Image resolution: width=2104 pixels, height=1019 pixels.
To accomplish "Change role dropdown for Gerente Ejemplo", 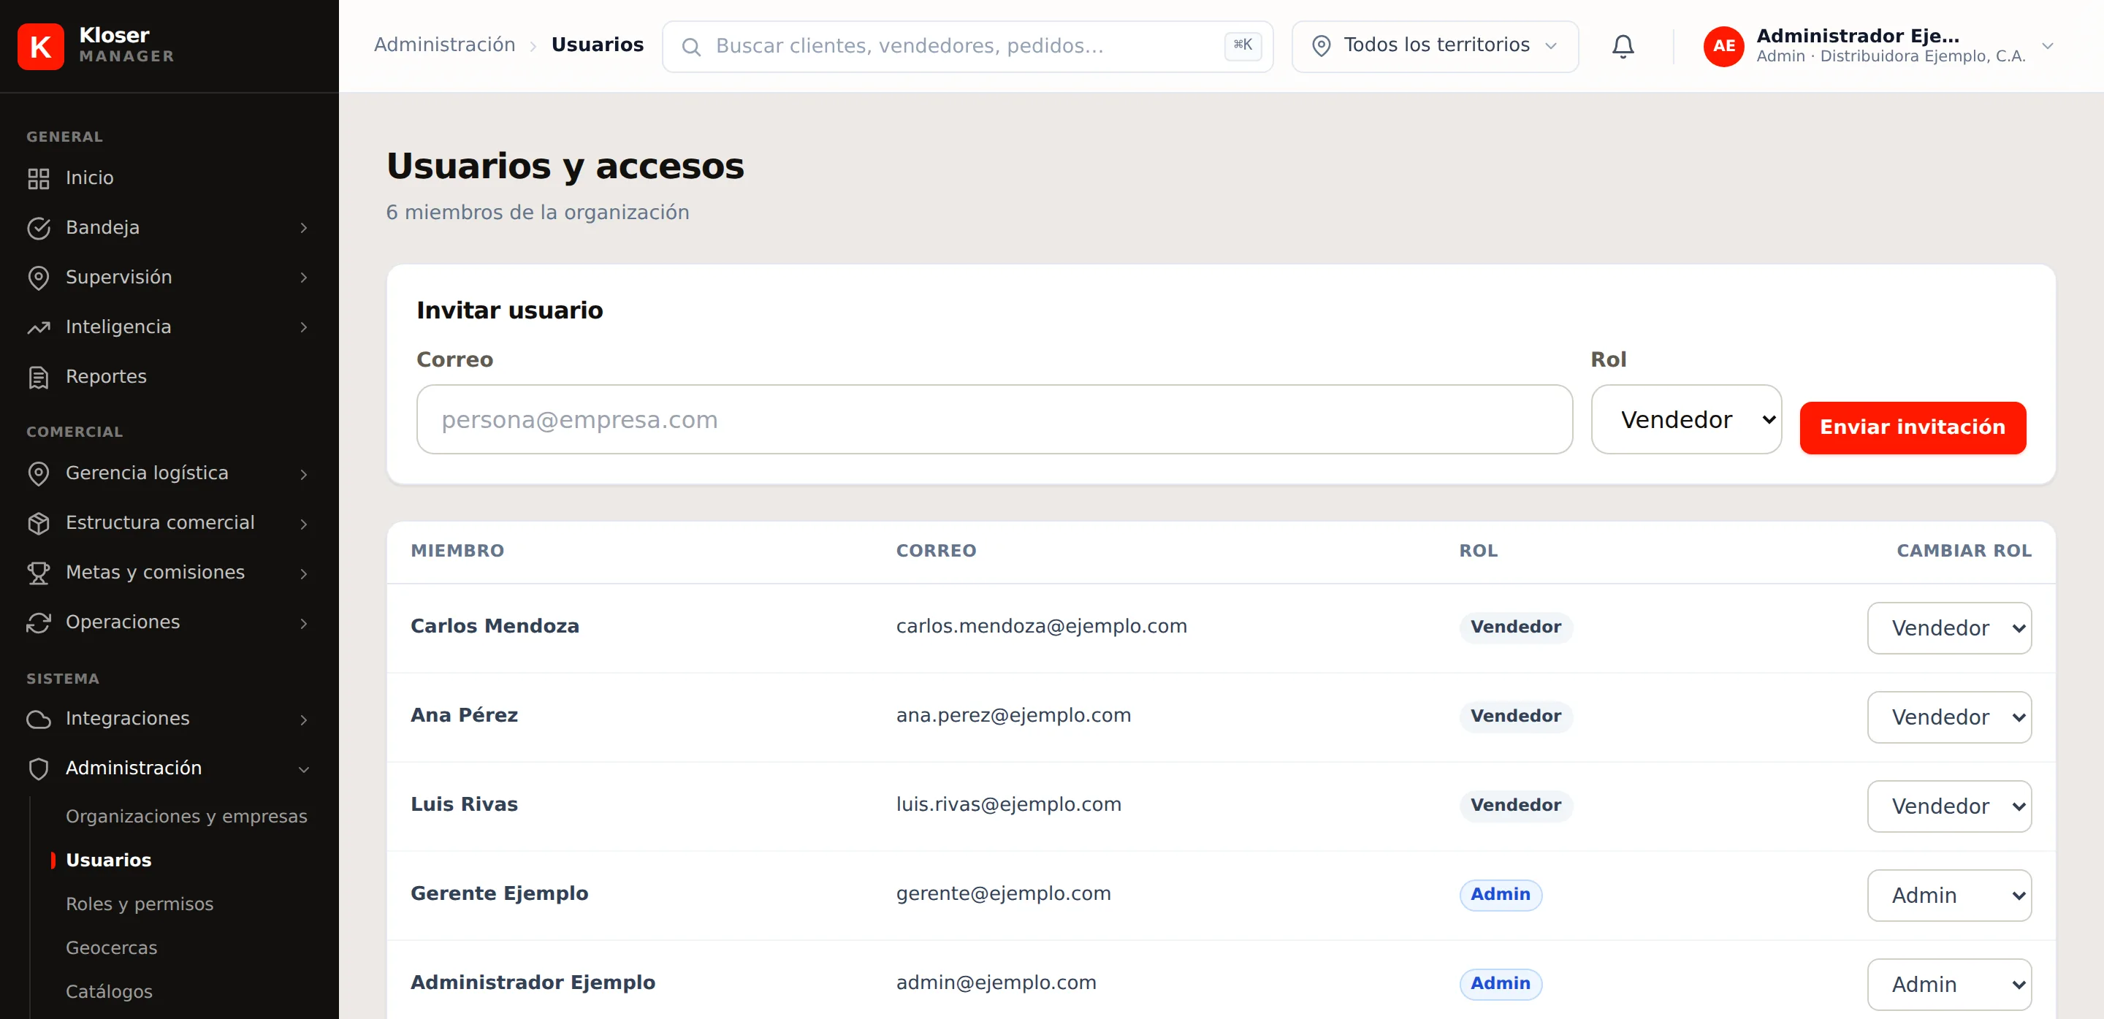I will (1949, 895).
